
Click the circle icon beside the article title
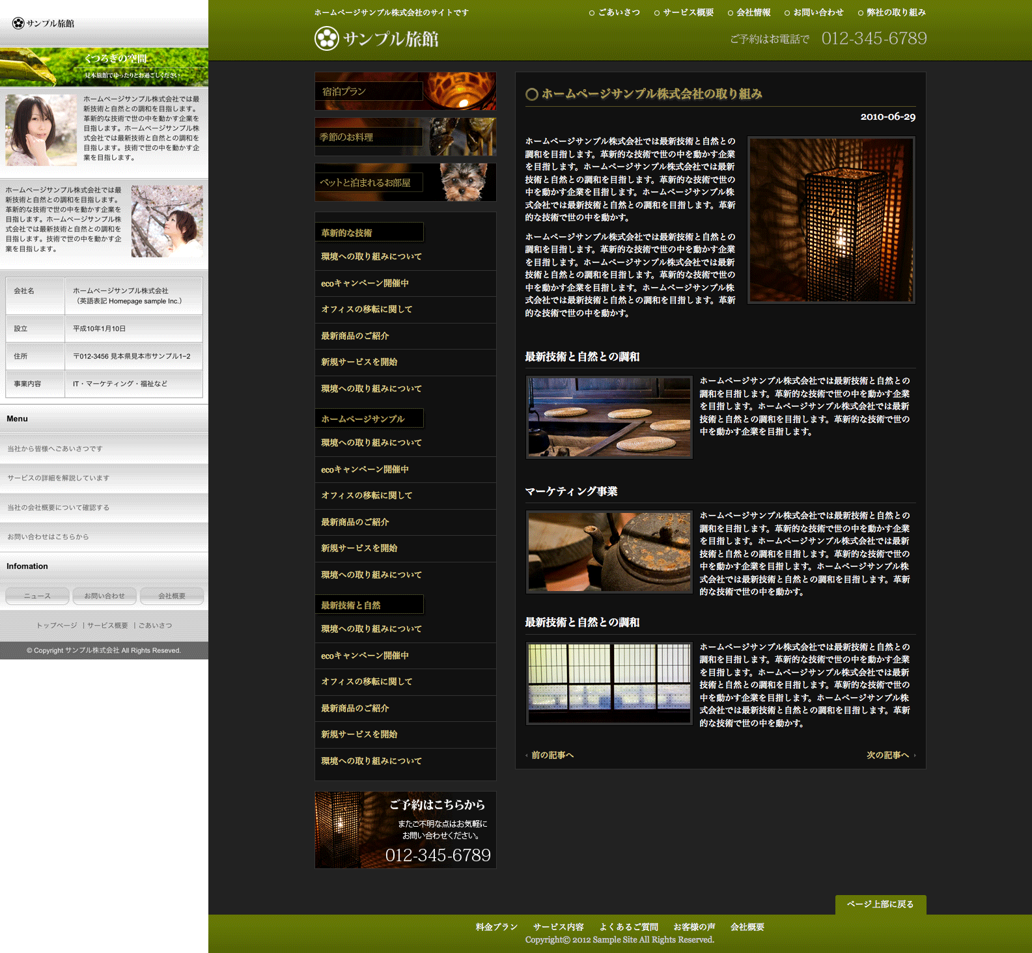[531, 94]
